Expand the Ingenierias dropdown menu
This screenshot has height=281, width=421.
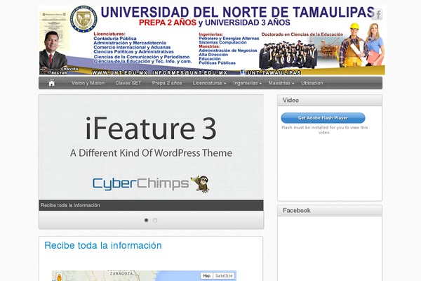(247, 83)
